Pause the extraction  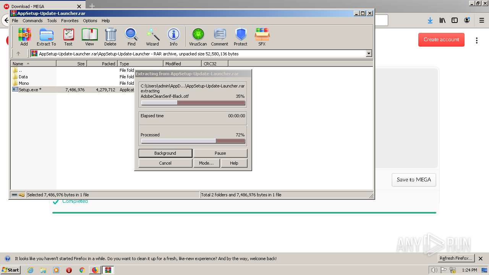pyautogui.click(x=220, y=153)
